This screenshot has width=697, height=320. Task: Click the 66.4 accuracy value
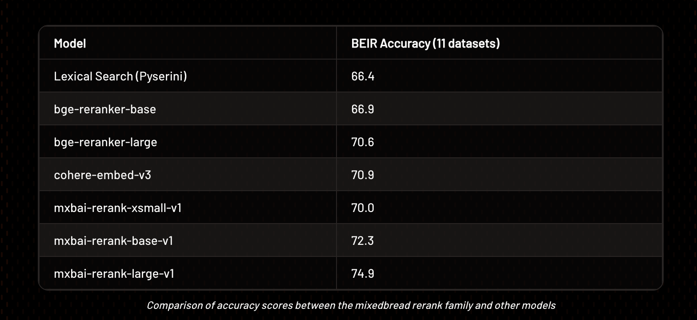(x=363, y=76)
